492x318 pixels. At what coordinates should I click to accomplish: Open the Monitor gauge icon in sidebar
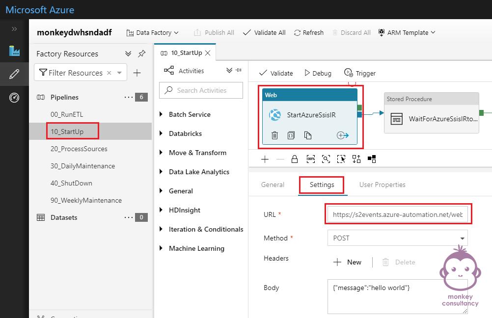[14, 98]
